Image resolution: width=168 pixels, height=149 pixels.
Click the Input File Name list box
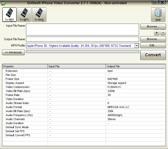click(x=82, y=30)
